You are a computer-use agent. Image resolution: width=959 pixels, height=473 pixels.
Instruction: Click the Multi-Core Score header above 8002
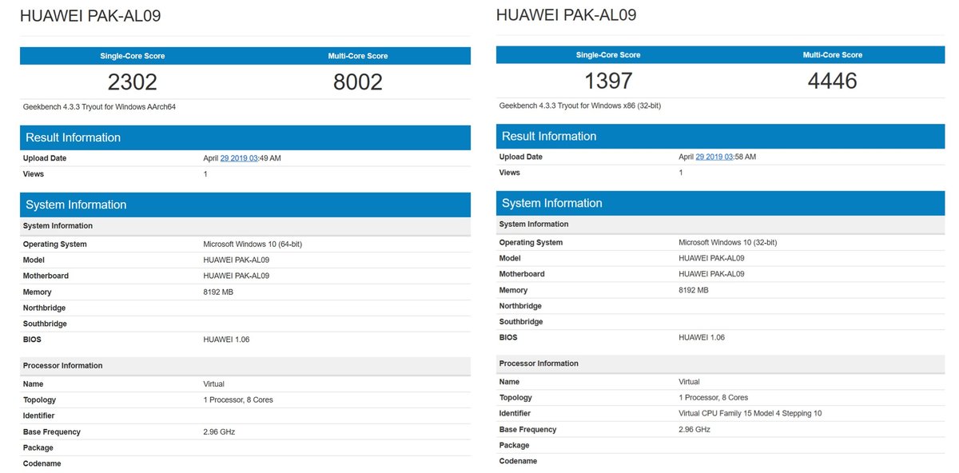click(x=357, y=56)
